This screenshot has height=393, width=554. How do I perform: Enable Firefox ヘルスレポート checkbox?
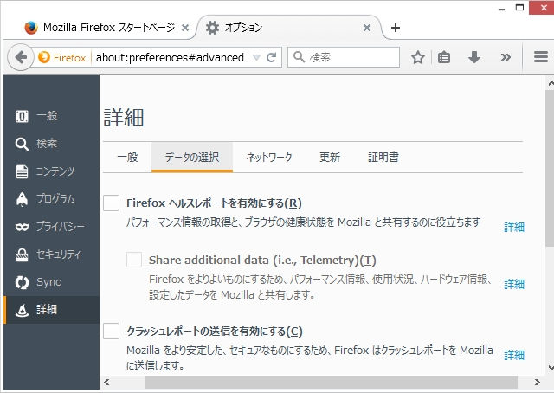pos(111,203)
